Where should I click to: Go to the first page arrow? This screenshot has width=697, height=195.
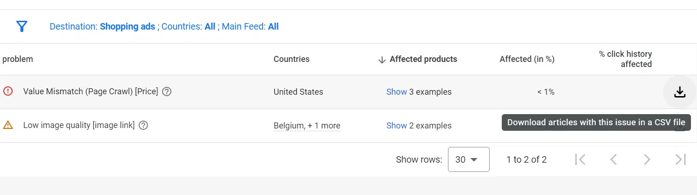click(580, 159)
